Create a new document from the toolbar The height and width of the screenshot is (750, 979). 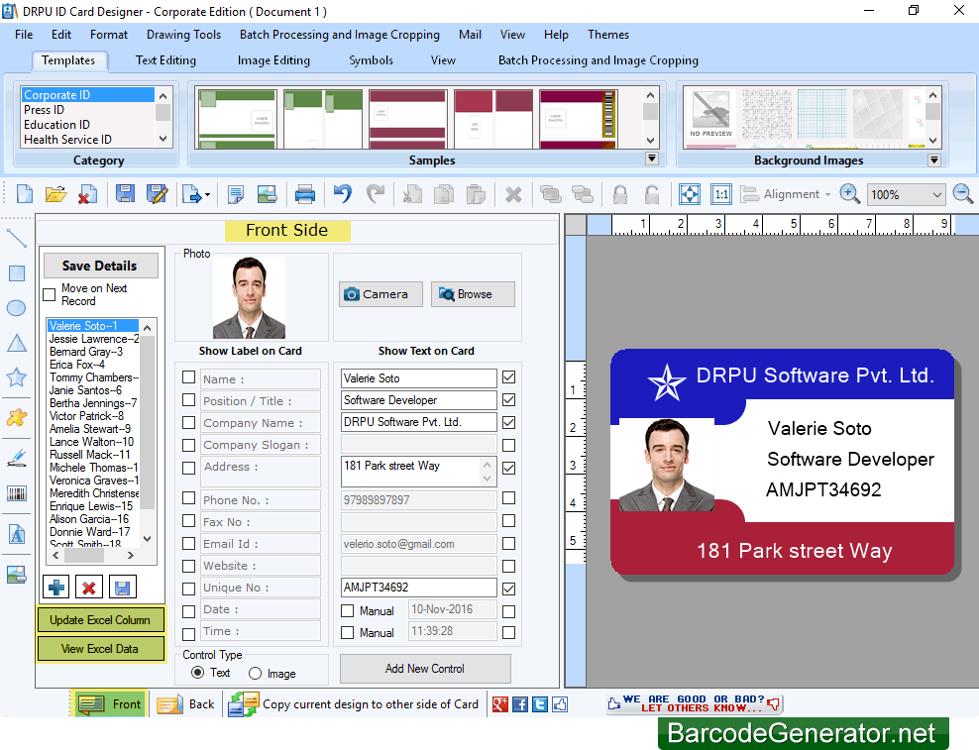(25, 194)
